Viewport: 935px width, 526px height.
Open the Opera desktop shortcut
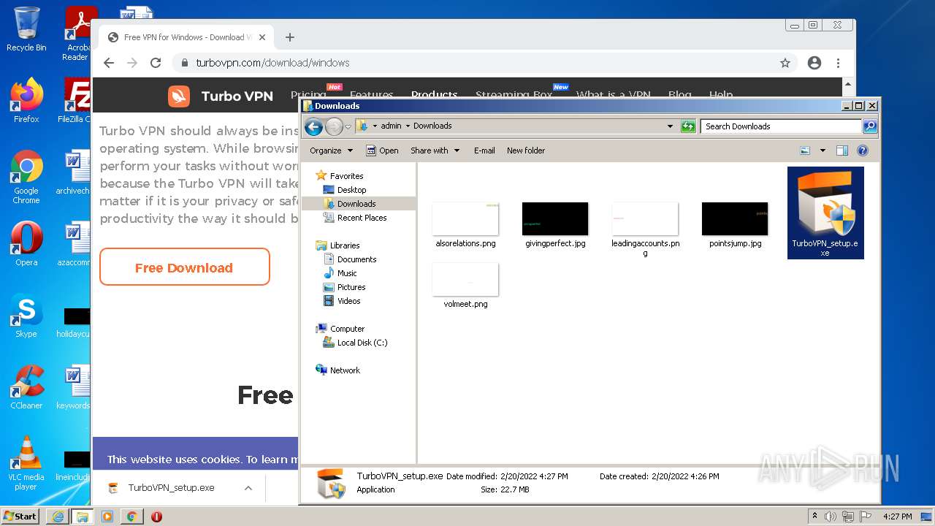coord(26,243)
